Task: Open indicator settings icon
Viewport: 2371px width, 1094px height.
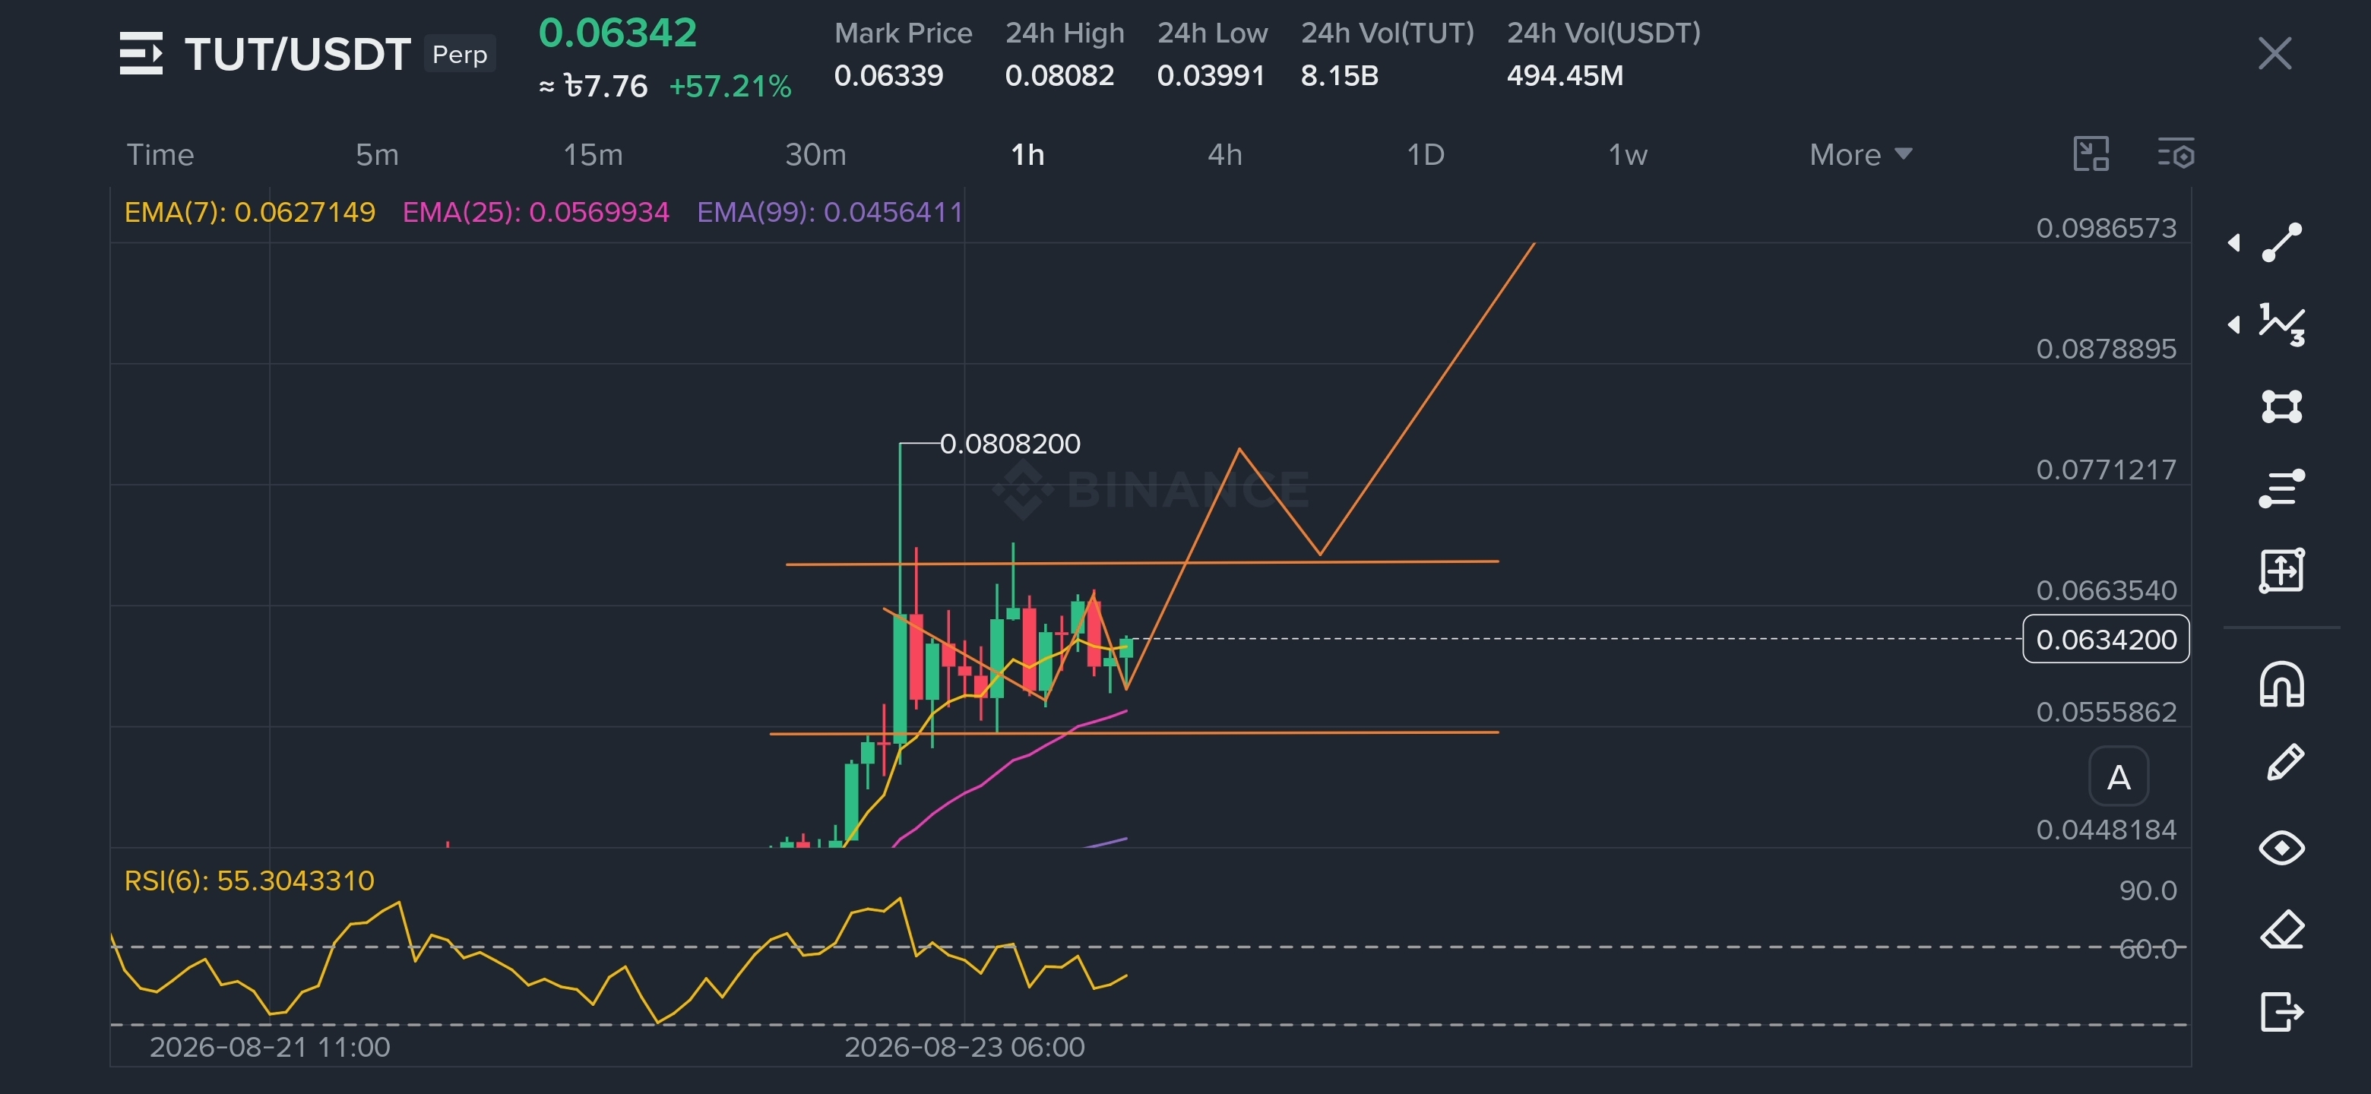Action: click(2176, 153)
